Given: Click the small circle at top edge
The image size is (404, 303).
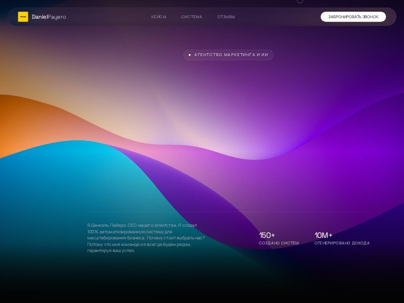Looking at the screenshot, I should (x=300, y=1).
